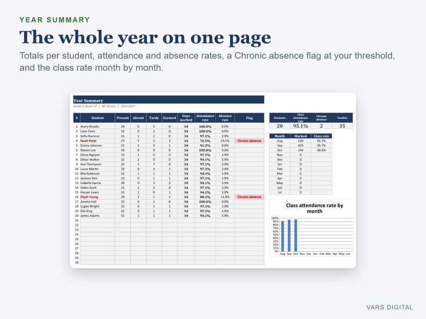The width and height of the screenshot is (426, 319).
Task: Select the 'Aiden Scott' student cell
Action: click(98, 187)
